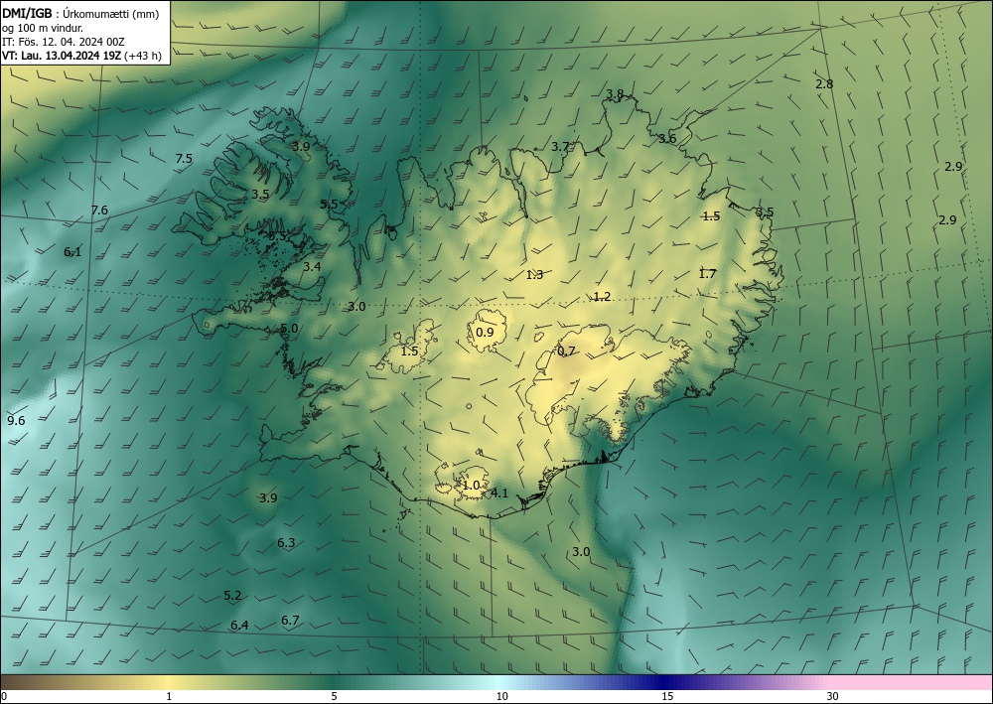
Task: Click the 3.8 value on the north coast
Action: coord(615,94)
